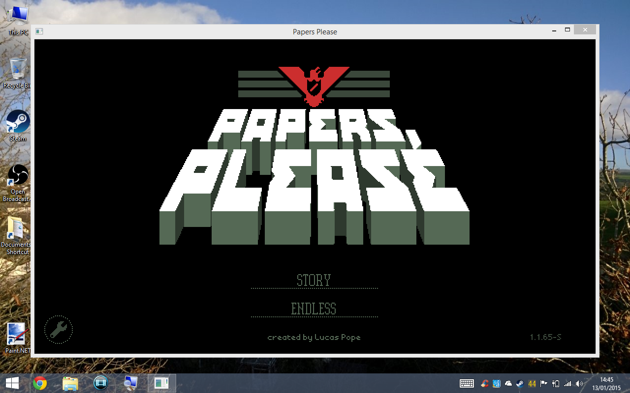Click the Papers Please window system menu icon
The height and width of the screenshot is (393, 630).
39,31
